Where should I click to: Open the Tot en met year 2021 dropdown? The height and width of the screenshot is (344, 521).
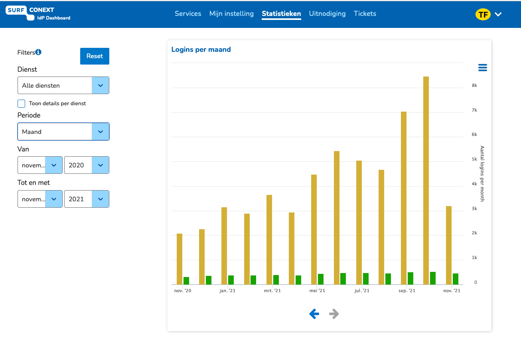(87, 199)
